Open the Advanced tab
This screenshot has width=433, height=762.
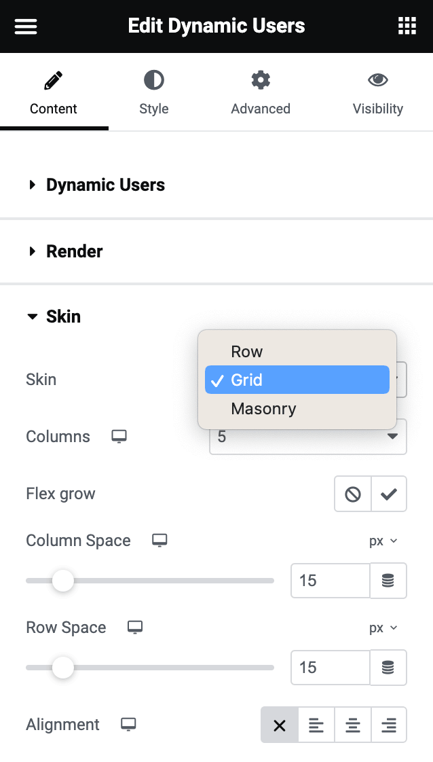pos(261,93)
